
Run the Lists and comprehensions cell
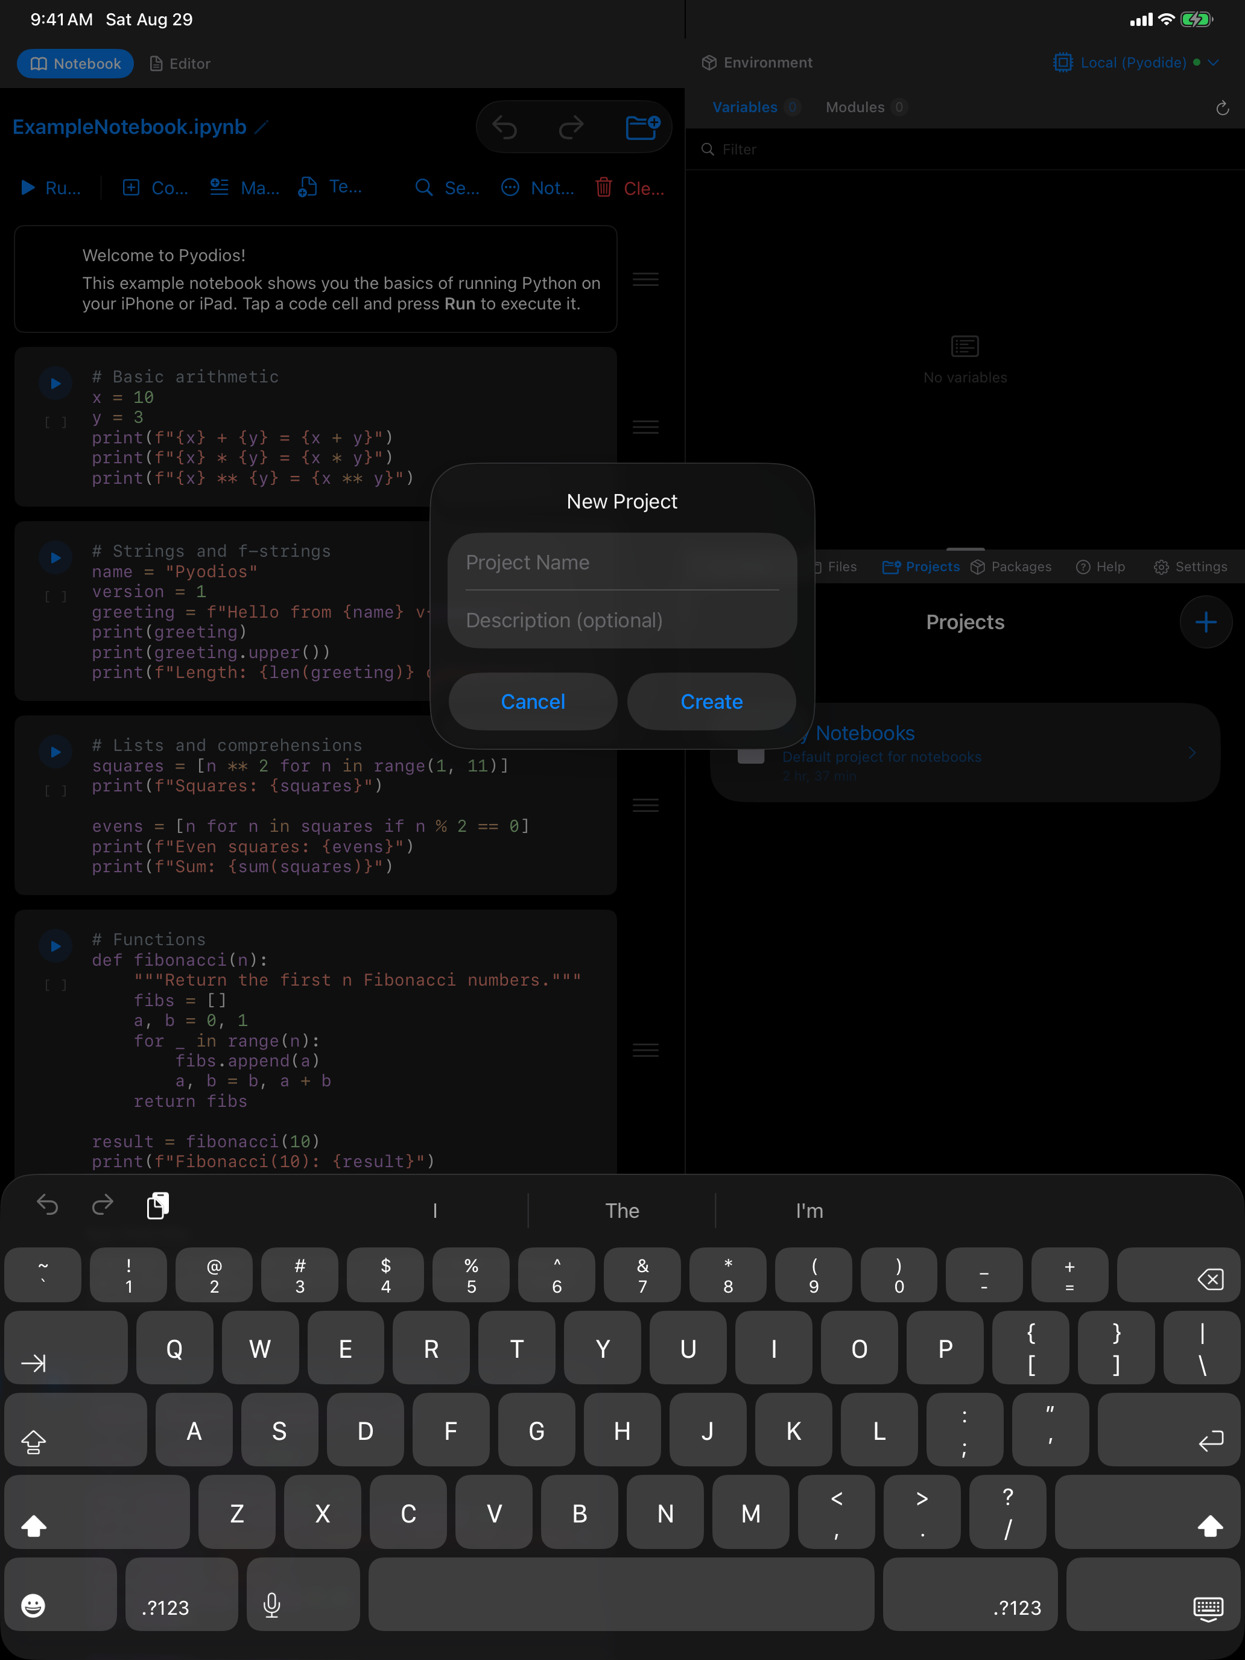point(55,752)
